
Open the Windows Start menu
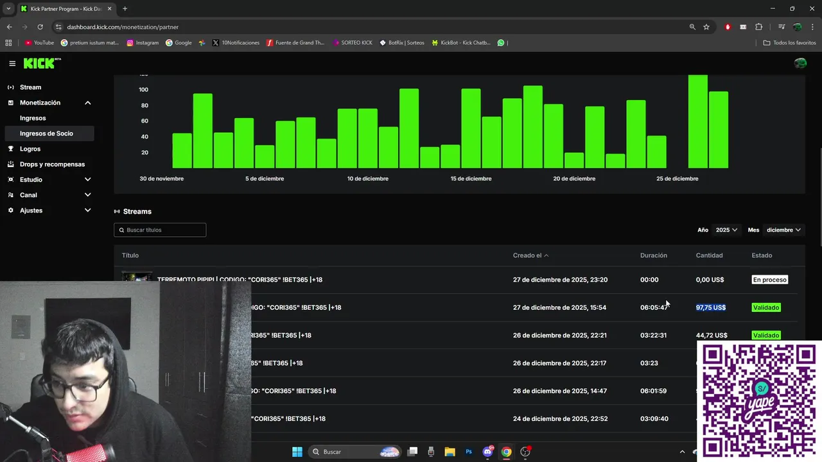point(297,452)
